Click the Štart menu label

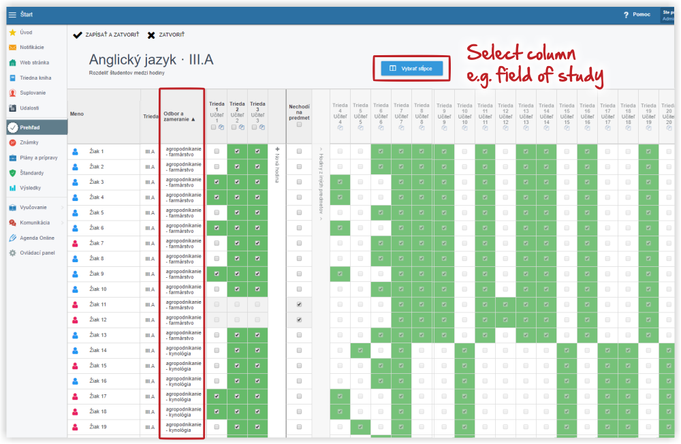pos(27,15)
